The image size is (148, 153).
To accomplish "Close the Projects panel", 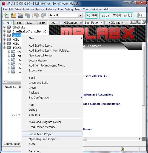I will coord(12,23).
